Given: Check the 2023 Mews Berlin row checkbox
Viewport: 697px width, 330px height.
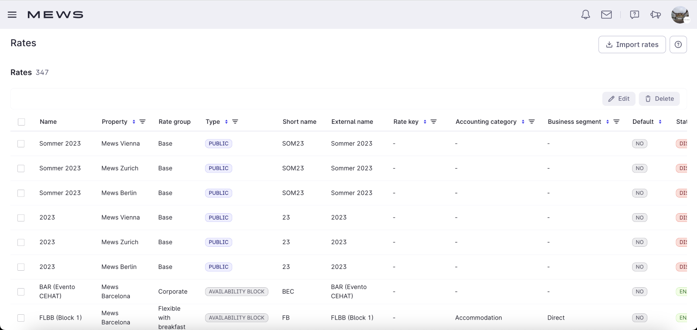Looking at the screenshot, I should 21,267.
